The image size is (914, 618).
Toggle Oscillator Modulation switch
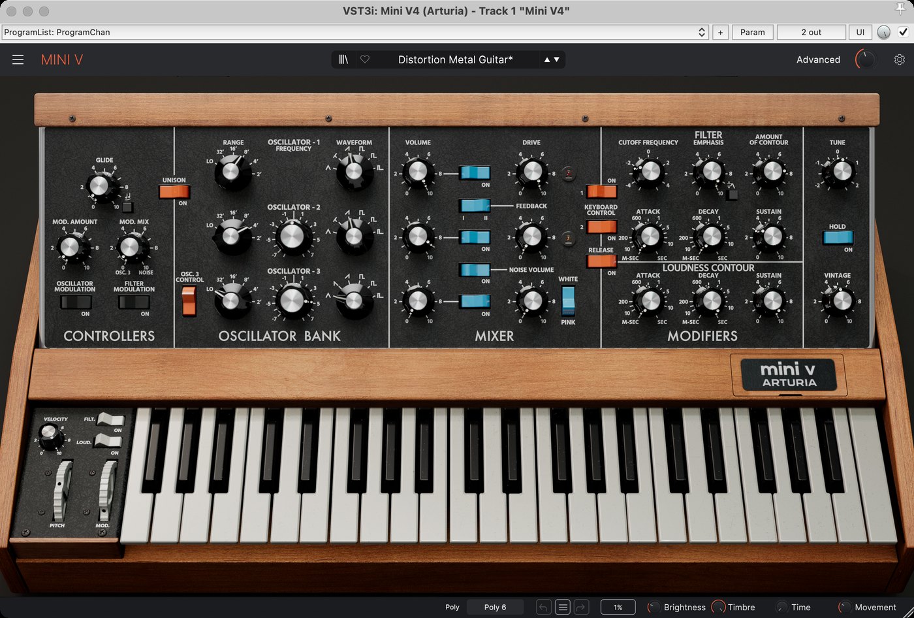tap(76, 302)
